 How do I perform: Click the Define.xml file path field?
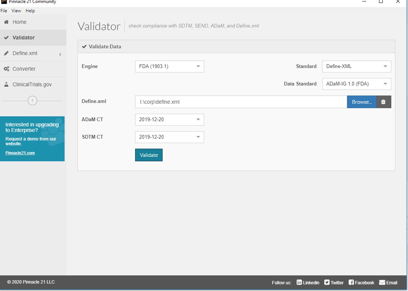click(241, 102)
